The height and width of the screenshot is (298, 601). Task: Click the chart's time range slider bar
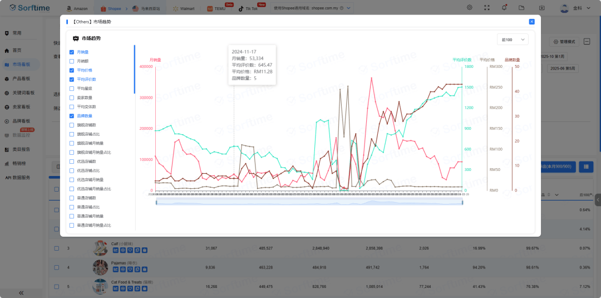pos(309,202)
